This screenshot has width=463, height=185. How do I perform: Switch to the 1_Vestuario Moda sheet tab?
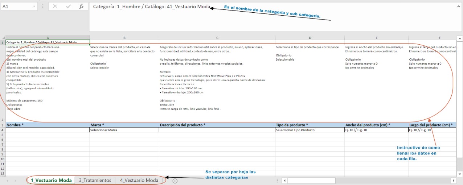51,180
